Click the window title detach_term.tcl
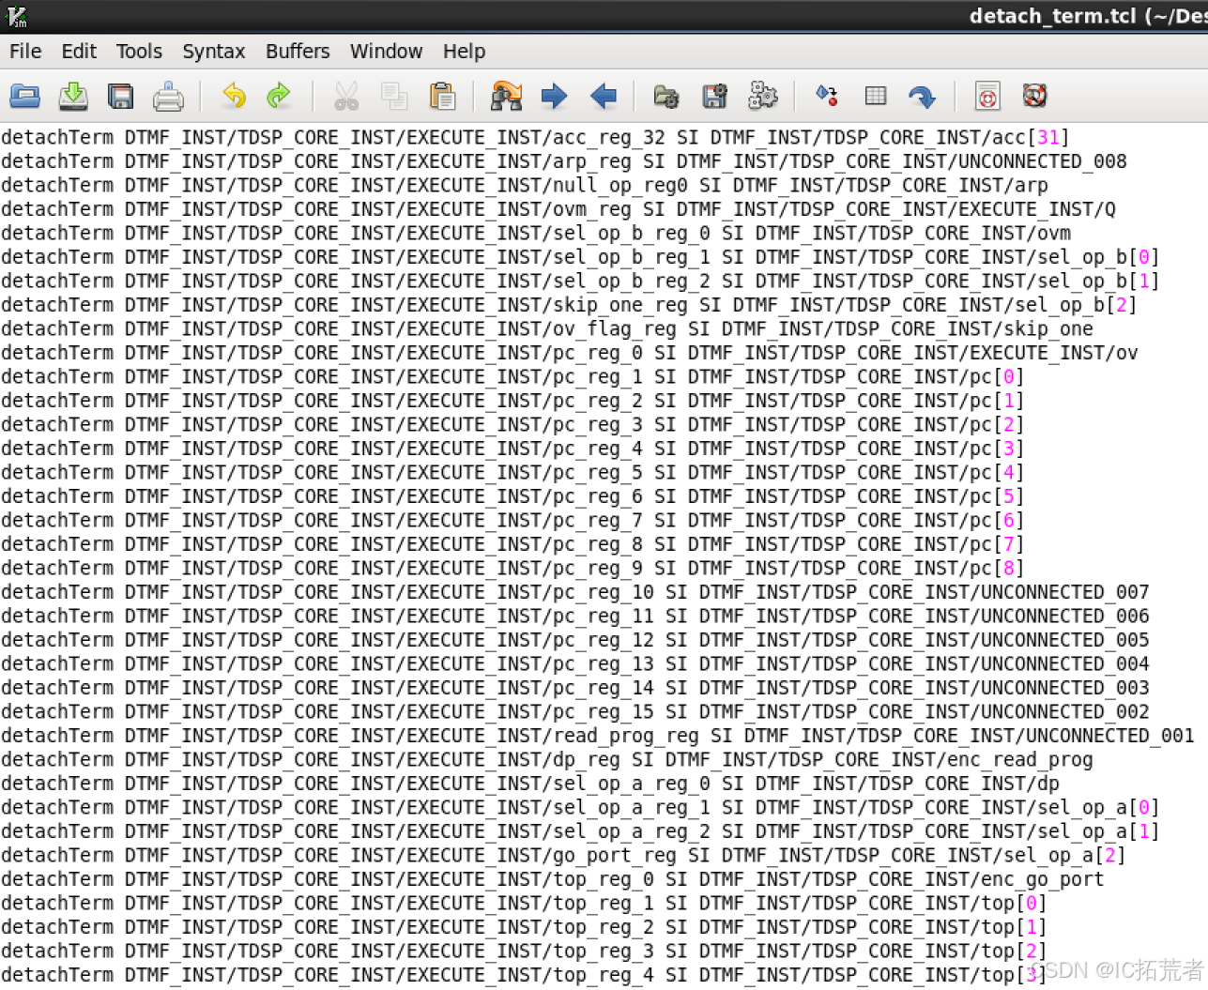 (x=1052, y=16)
